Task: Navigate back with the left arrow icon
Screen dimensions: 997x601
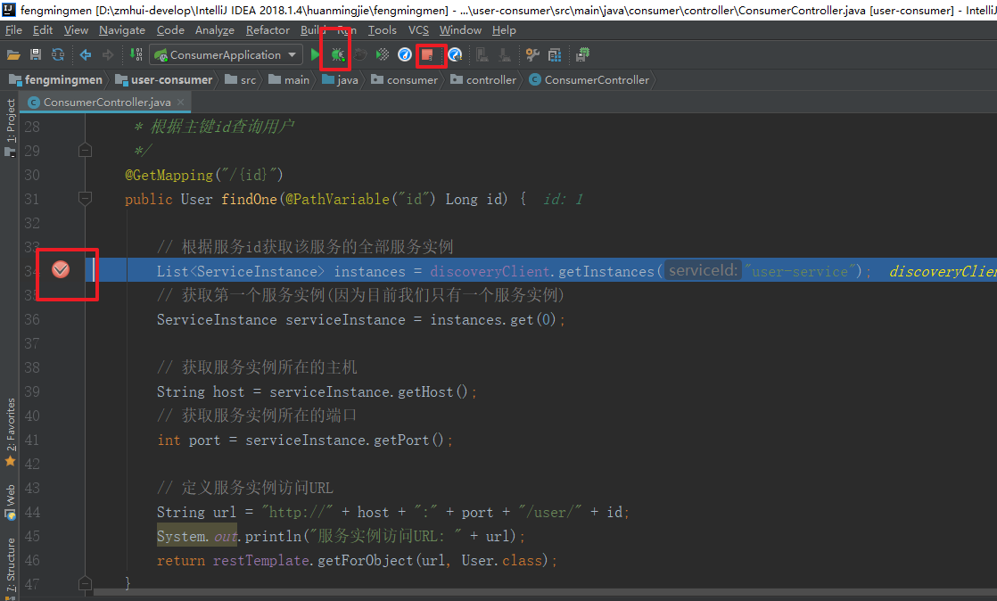Action: coord(86,55)
